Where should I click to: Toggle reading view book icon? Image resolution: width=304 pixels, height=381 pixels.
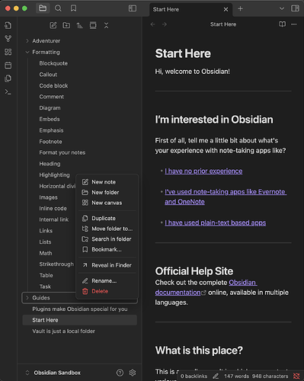[x=282, y=24]
